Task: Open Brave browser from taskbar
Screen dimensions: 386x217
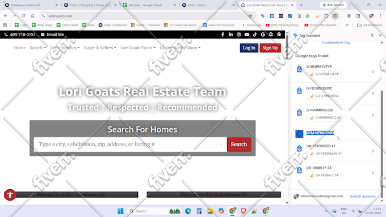Action: click(243, 211)
